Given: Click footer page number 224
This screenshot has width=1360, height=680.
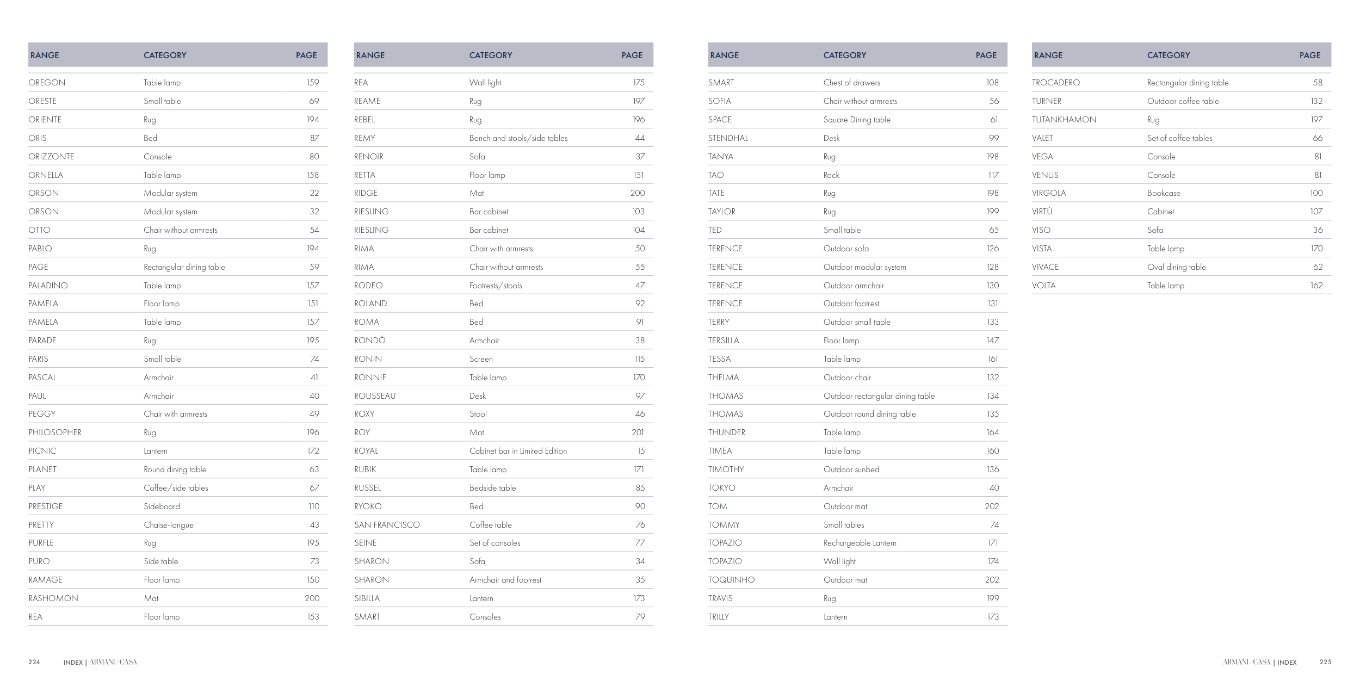Looking at the screenshot, I should pyautogui.click(x=34, y=662).
